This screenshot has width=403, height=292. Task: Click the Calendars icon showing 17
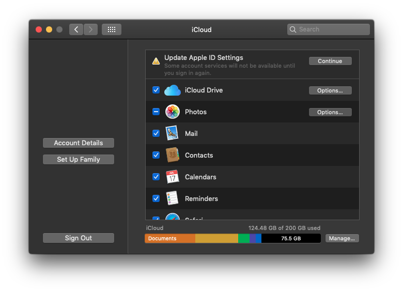173,177
